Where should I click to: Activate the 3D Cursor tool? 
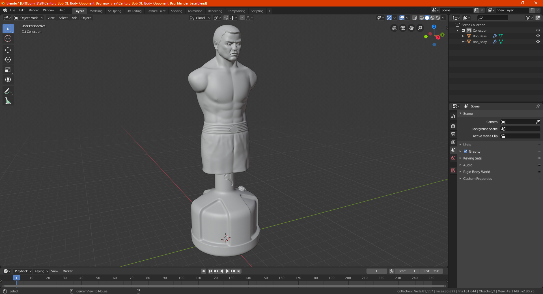click(x=8, y=39)
